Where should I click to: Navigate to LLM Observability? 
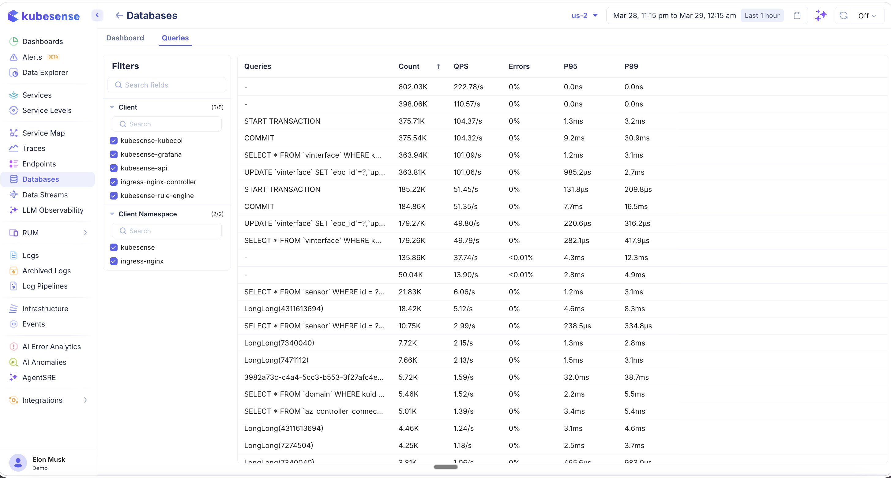(x=53, y=210)
